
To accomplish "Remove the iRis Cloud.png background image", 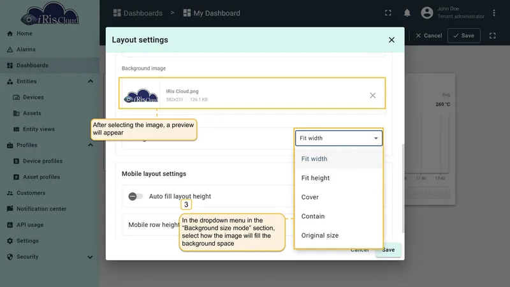I will (x=373, y=95).
